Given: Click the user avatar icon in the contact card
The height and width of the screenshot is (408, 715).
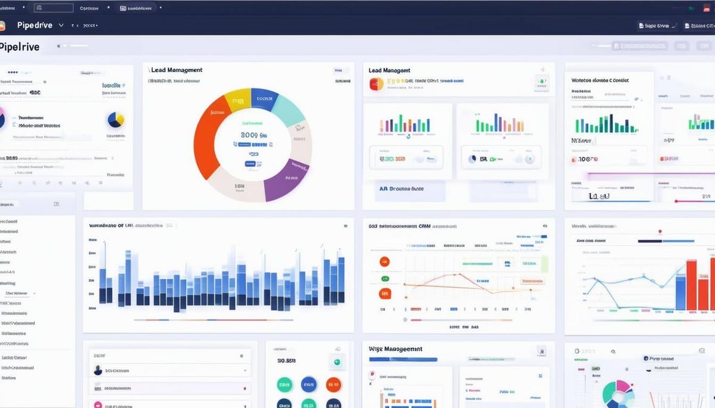Looking at the screenshot, I should 98,370.
